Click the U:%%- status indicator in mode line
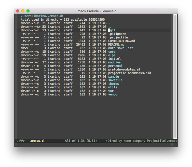192x167 pixels. [21, 141]
